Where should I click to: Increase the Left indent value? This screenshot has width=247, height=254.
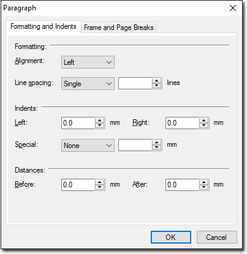point(100,121)
